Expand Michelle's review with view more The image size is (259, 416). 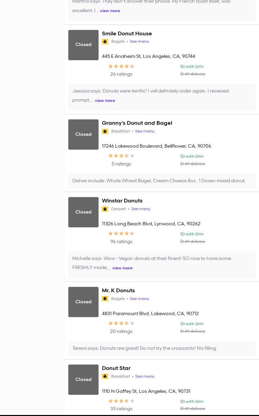click(x=122, y=268)
